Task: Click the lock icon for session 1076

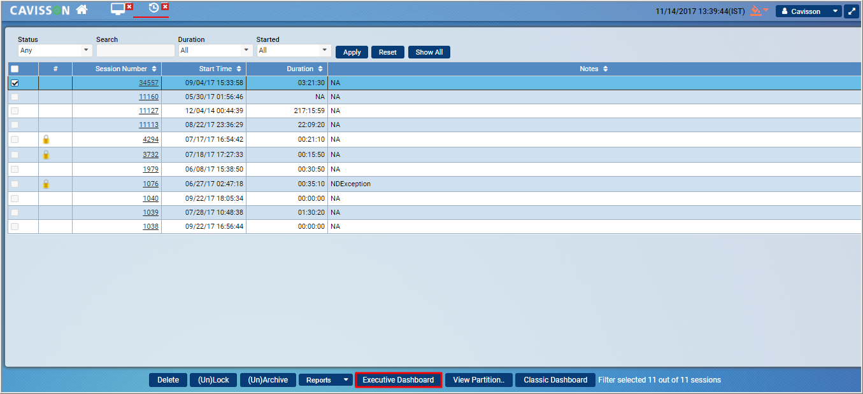Action: click(x=46, y=184)
